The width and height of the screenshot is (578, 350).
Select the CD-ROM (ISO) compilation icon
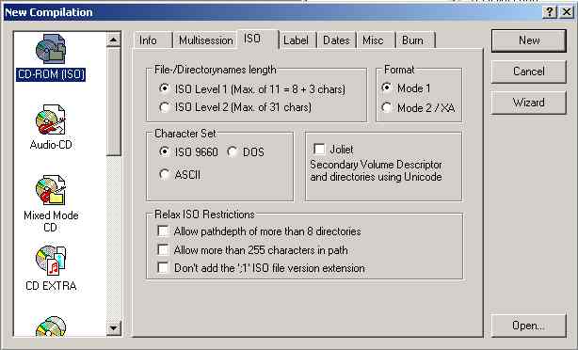point(51,49)
